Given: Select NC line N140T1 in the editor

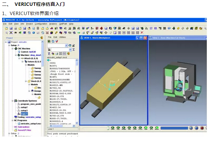Looking at the screenshot, I should (x=53, y=77).
